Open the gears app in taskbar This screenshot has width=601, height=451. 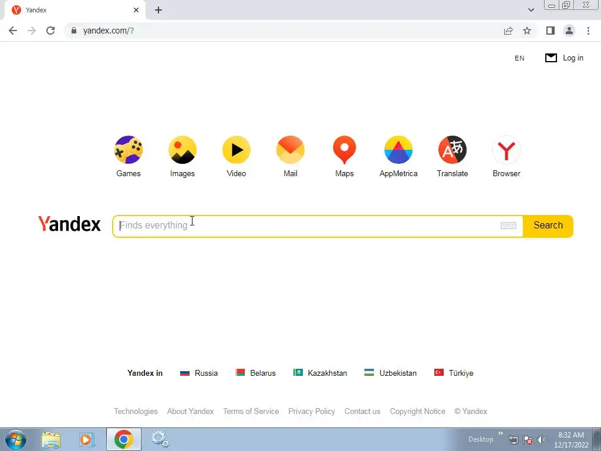tap(160, 439)
